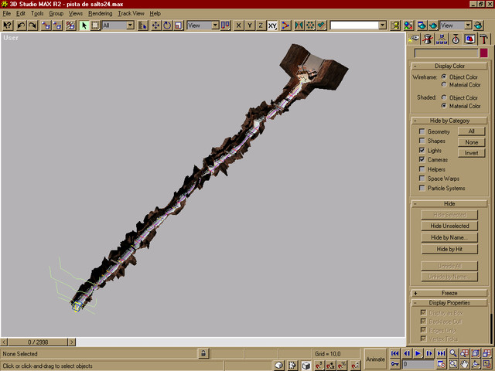Toggle Inverse Kinematics mode icon
The width and height of the screenshot is (495, 371).
[285, 26]
